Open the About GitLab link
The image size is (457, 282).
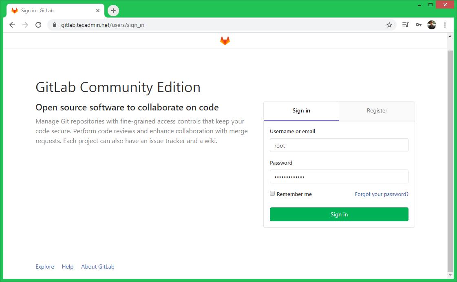(x=97, y=267)
